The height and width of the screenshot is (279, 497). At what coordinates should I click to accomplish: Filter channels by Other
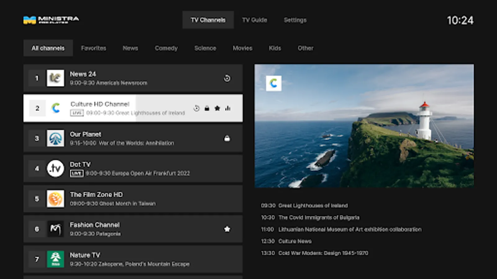[306, 48]
